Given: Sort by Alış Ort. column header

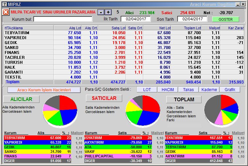Looking at the screenshot, I should [90, 28].
